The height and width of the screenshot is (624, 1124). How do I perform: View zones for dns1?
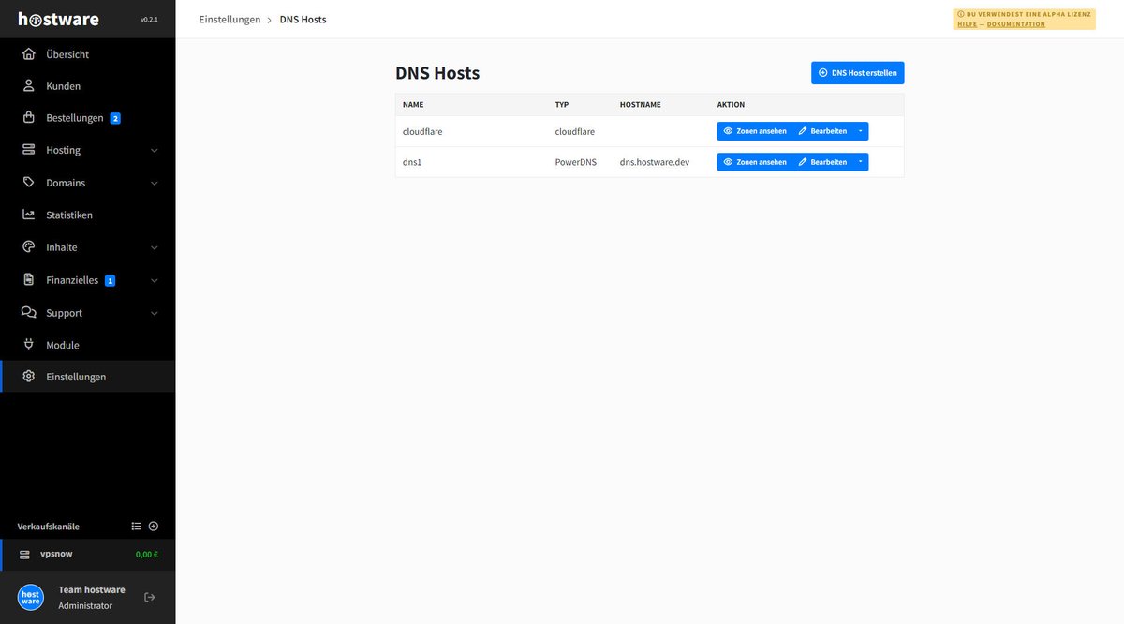point(755,162)
